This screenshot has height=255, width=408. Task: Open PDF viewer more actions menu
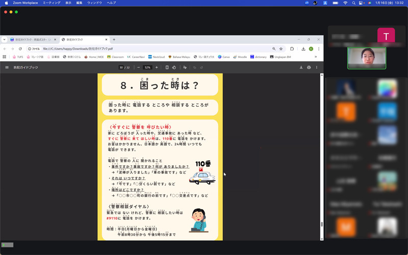tap(317, 67)
